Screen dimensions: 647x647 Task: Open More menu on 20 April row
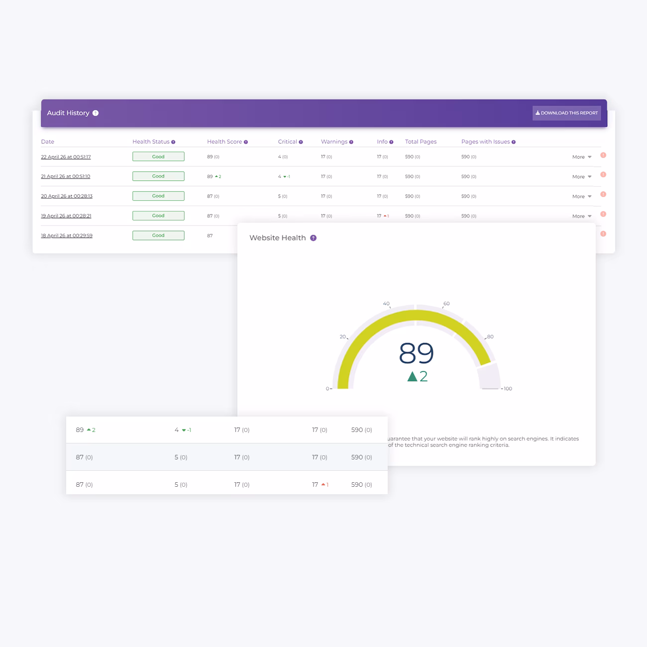581,197
